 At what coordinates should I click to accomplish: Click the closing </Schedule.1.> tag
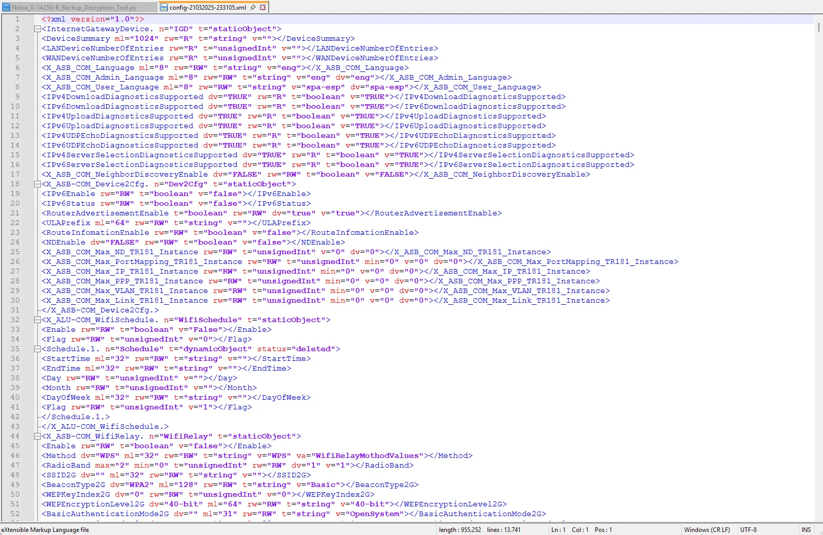click(x=76, y=417)
